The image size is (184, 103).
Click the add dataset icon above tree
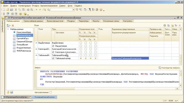8,25
